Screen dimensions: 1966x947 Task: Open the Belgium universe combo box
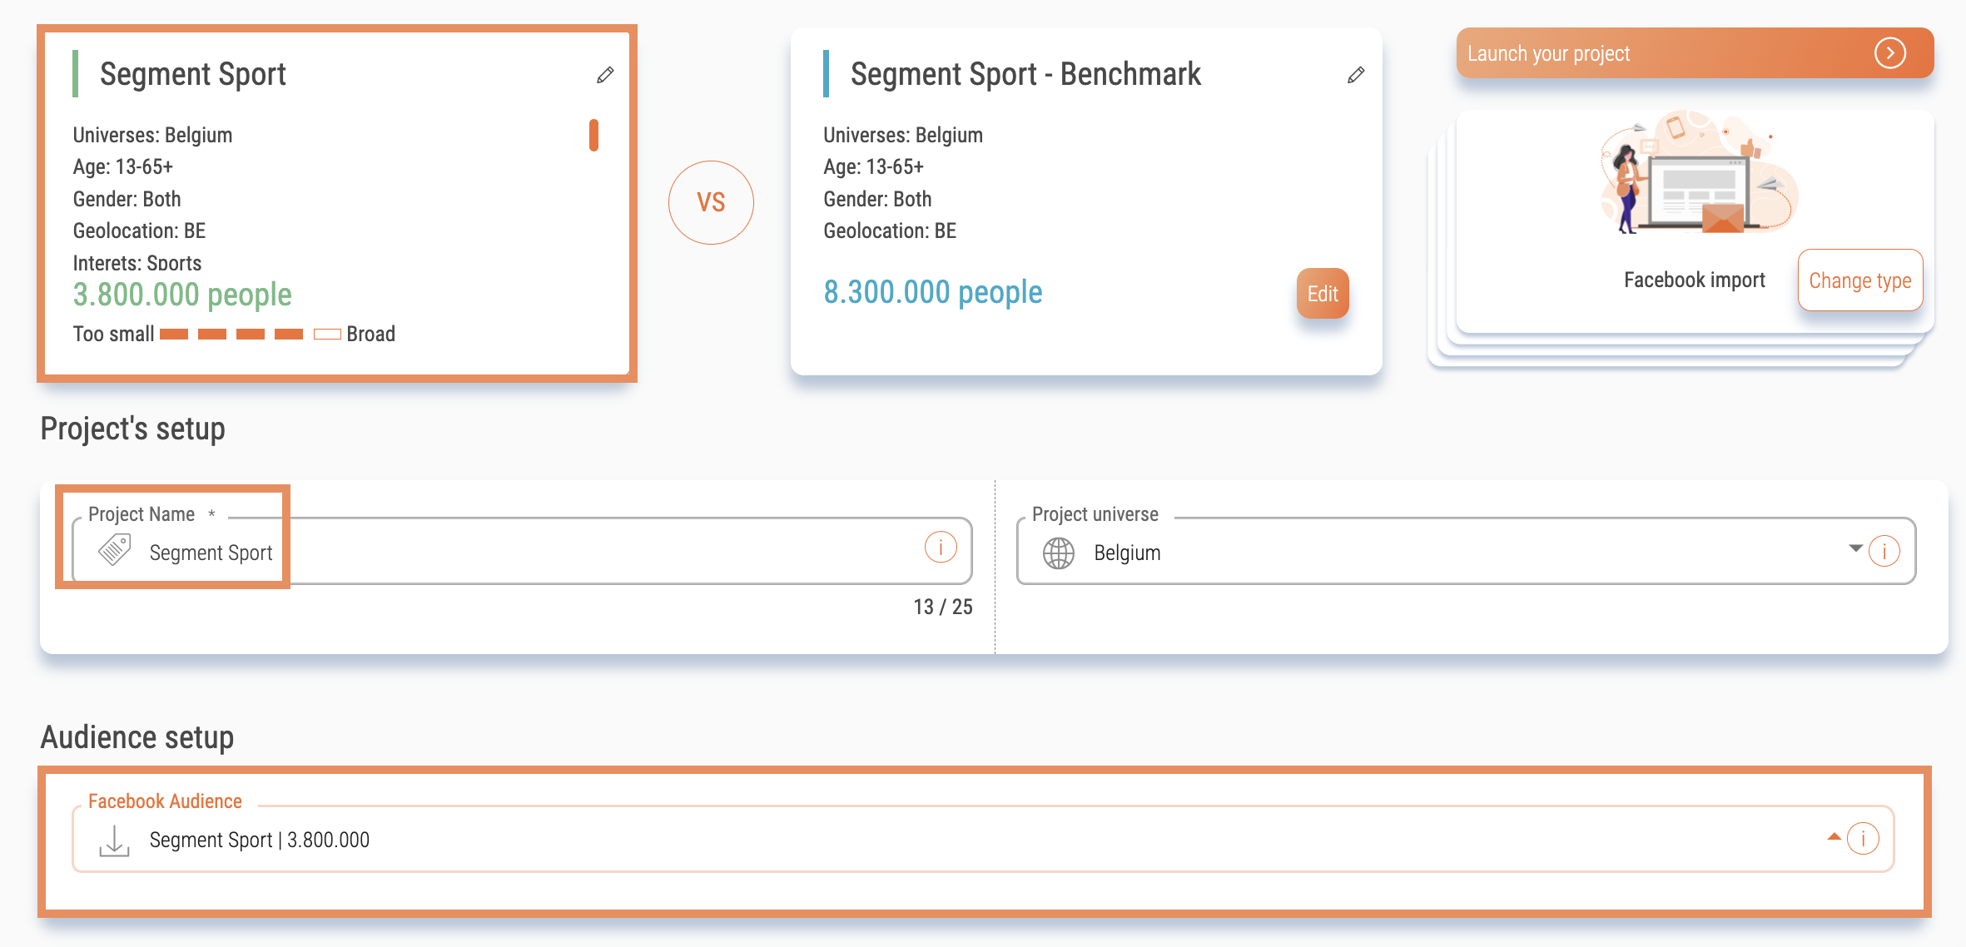(x=1466, y=551)
